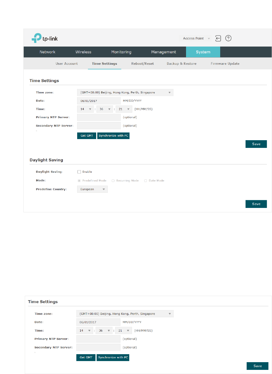Open the hour dropdown in upper panel

(x=85, y=109)
